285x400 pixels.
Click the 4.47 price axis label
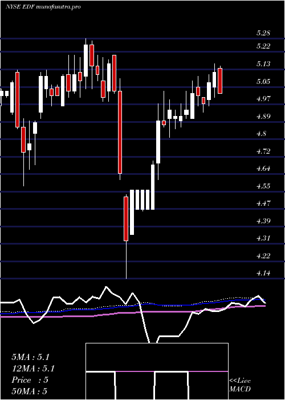263,203
